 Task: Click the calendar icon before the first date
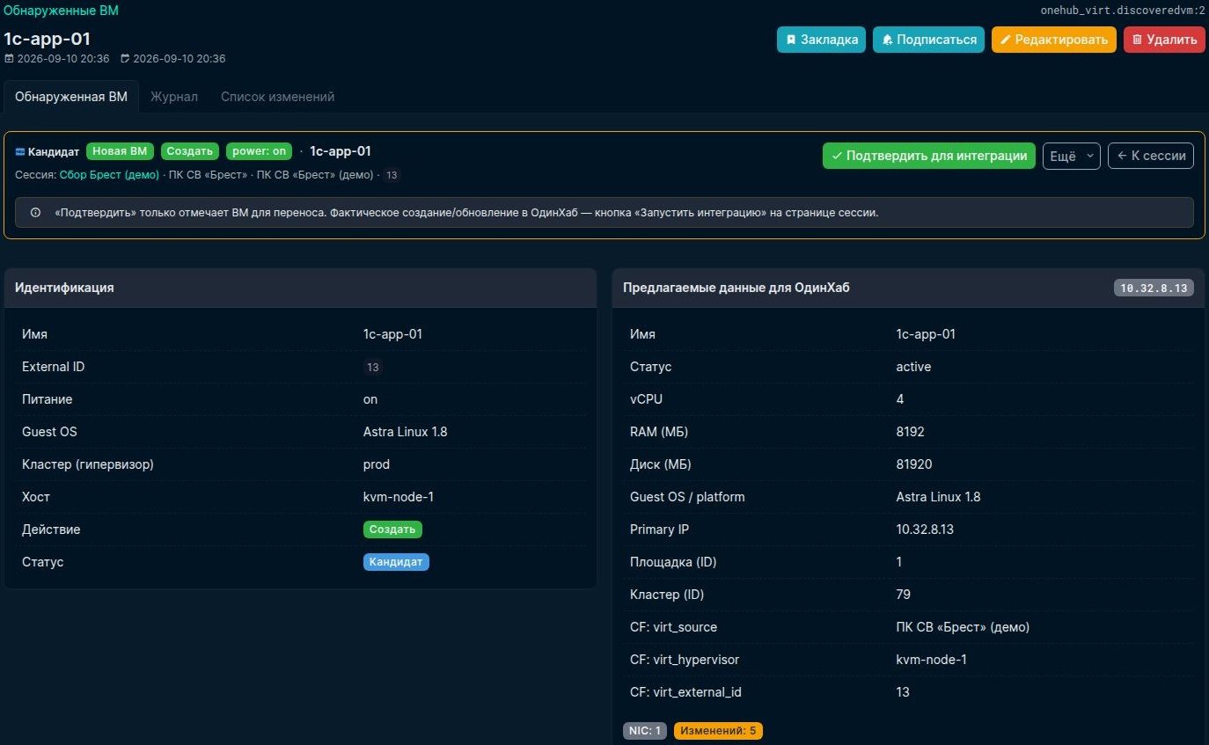coord(10,59)
